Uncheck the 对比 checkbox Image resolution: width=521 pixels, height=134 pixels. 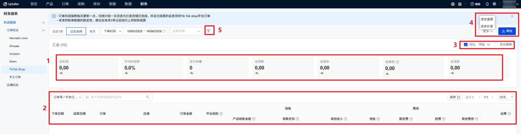click(x=466, y=44)
